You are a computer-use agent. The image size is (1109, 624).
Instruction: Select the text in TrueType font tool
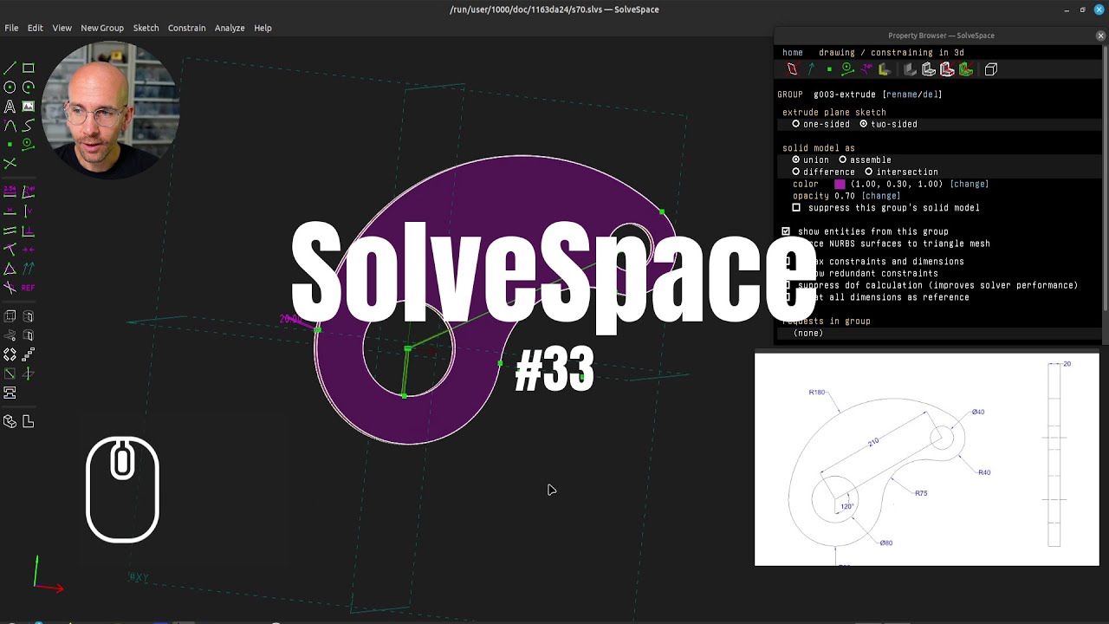tap(10, 107)
